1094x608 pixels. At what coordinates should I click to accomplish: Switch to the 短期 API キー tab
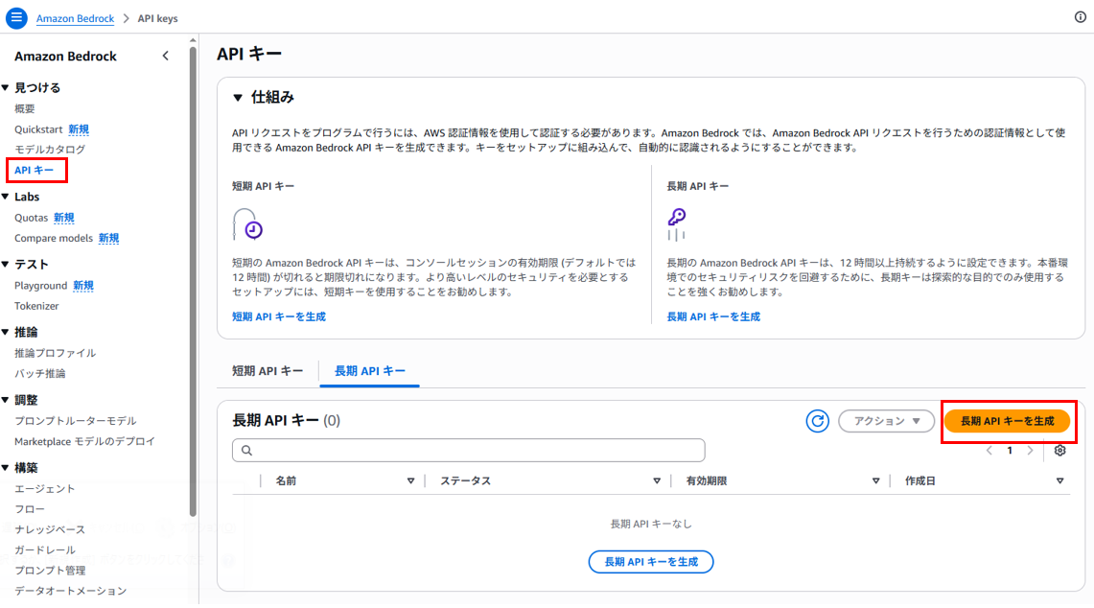coord(268,371)
